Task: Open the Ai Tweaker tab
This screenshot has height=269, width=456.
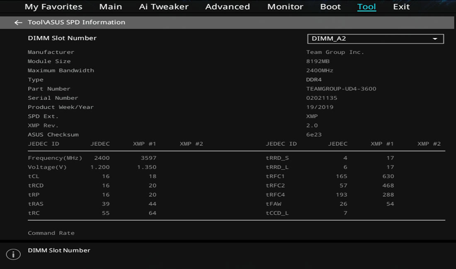Action: 164,7
